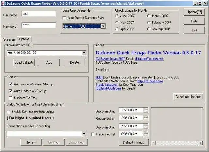Screen dimensions: 209x152
Task: Toggle Autorun on Windows Startup
Action: 10,84
